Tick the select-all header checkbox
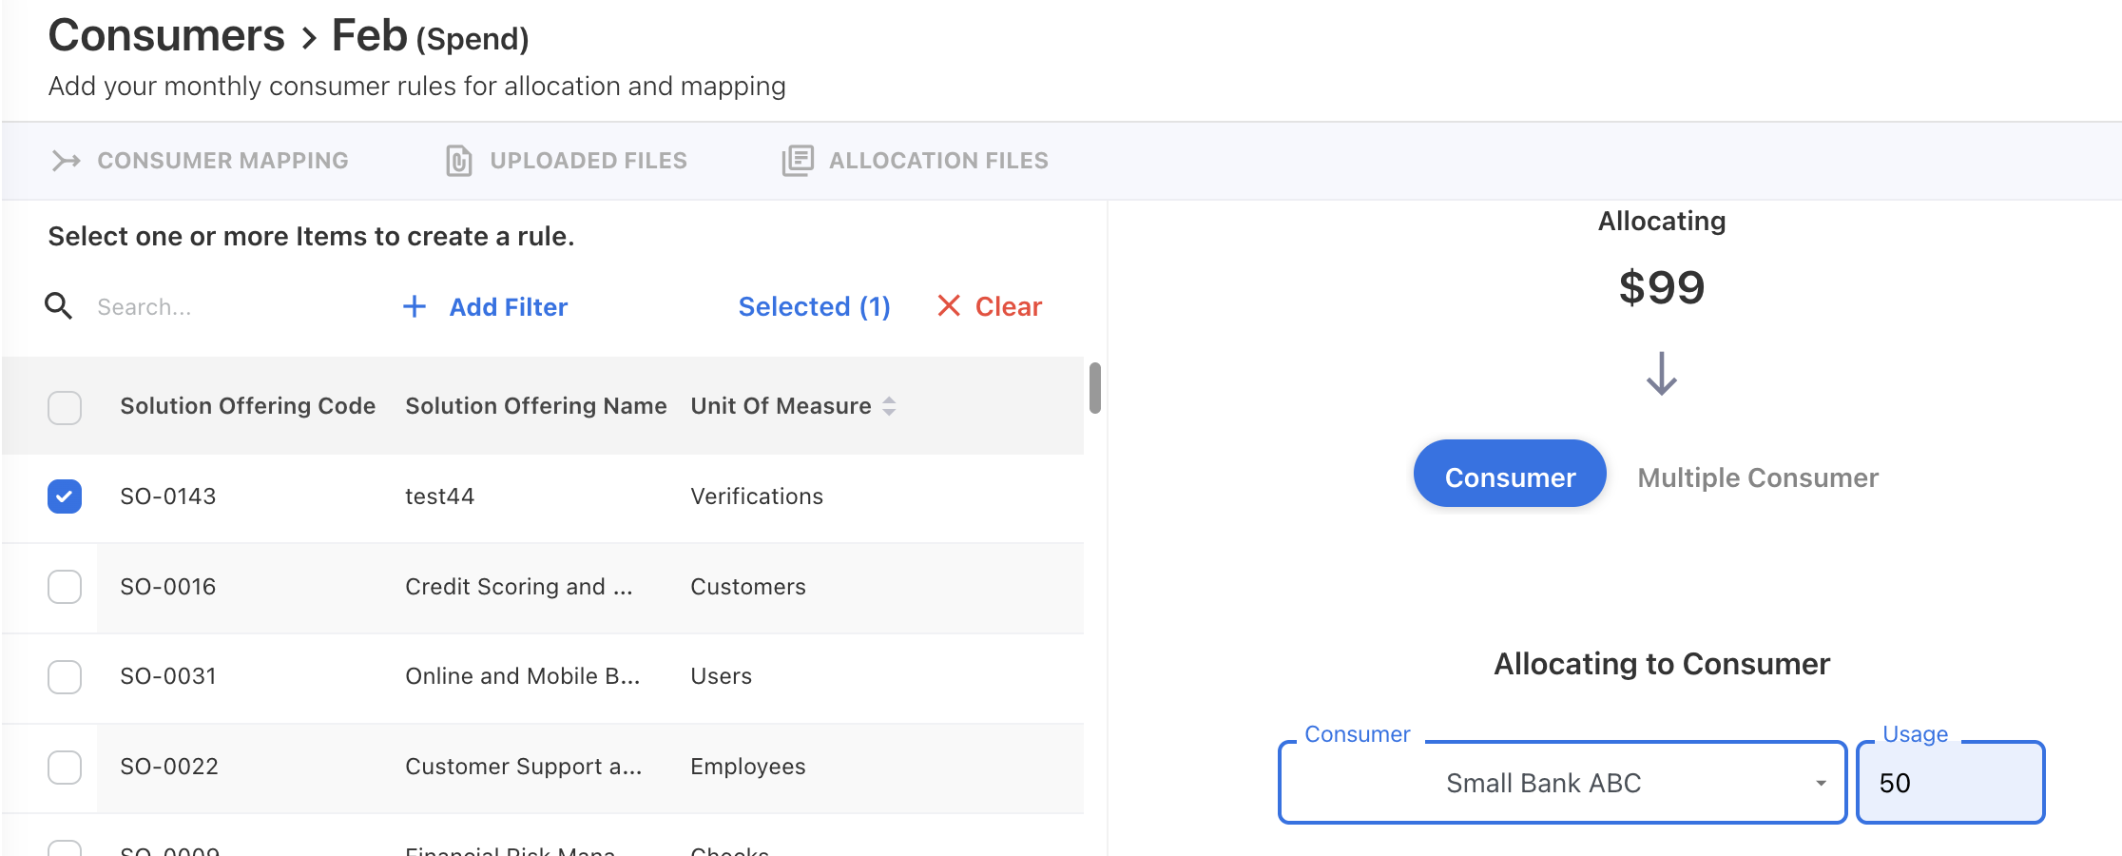Viewport: 2122px width, 856px height. click(x=65, y=407)
